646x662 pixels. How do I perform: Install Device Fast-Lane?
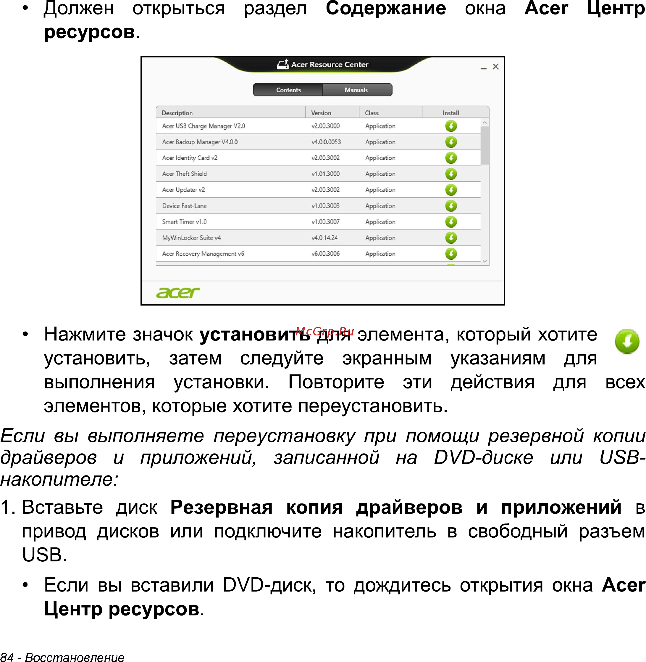click(451, 206)
